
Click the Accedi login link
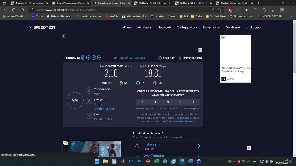(x=254, y=27)
